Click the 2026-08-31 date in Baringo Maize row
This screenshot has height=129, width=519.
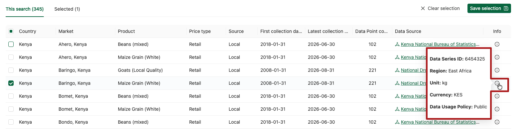point(321,83)
